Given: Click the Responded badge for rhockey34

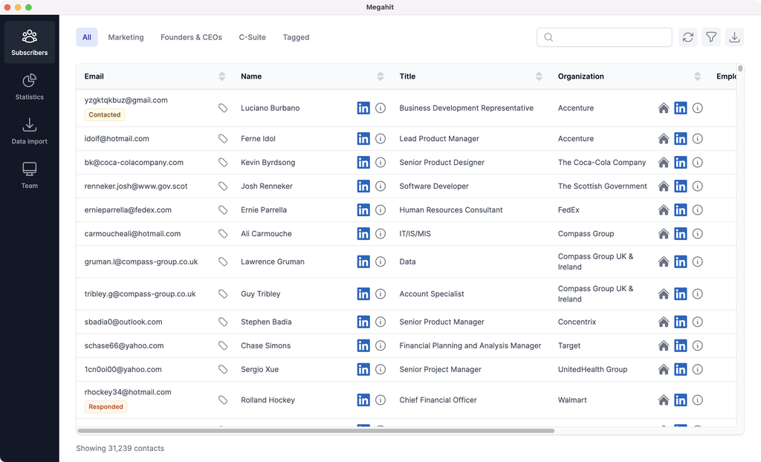Looking at the screenshot, I should [x=106, y=407].
